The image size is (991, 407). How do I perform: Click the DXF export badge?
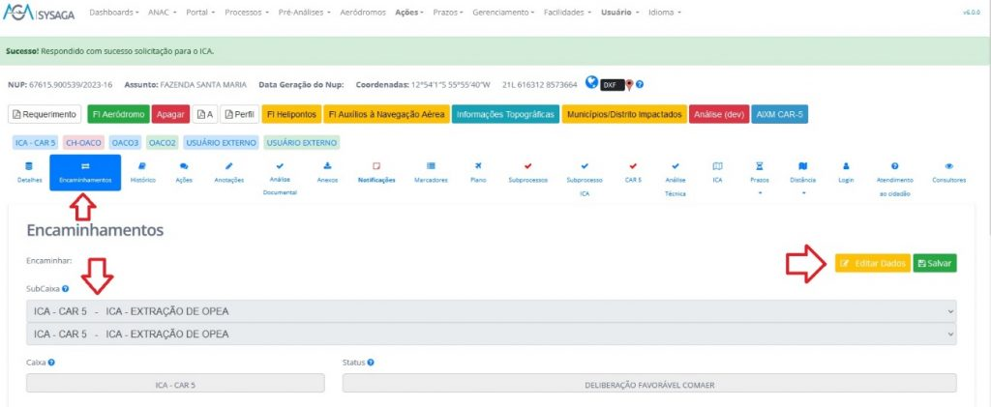(x=611, y=85)
